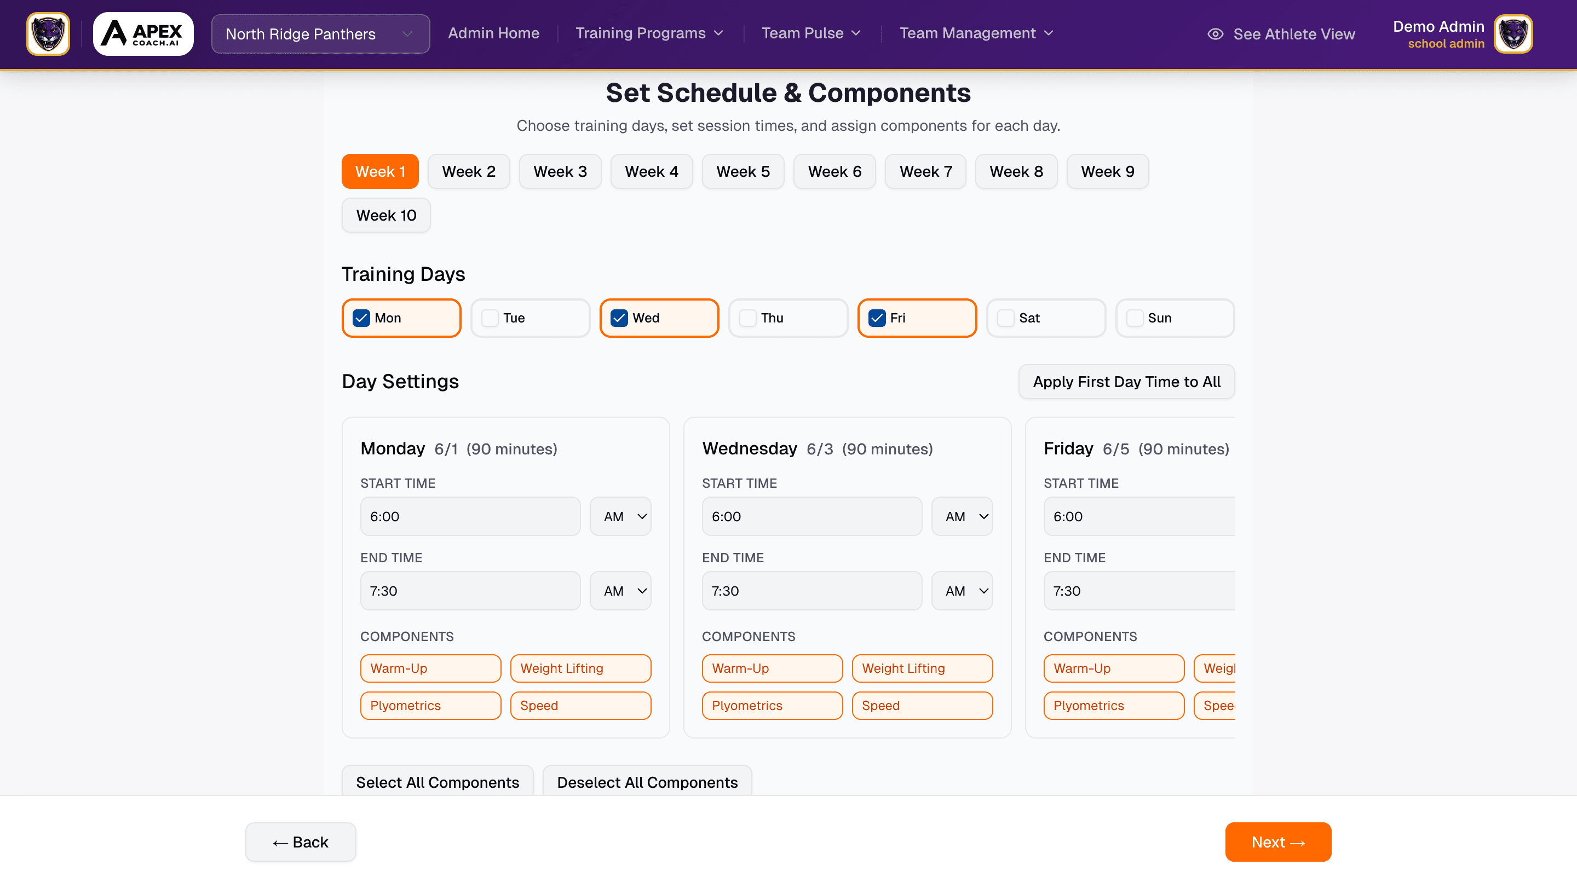Open Wednesday's end time AM/PM dropdown
This screenshot has width=1577, height=888.
(x=962, y=590)
